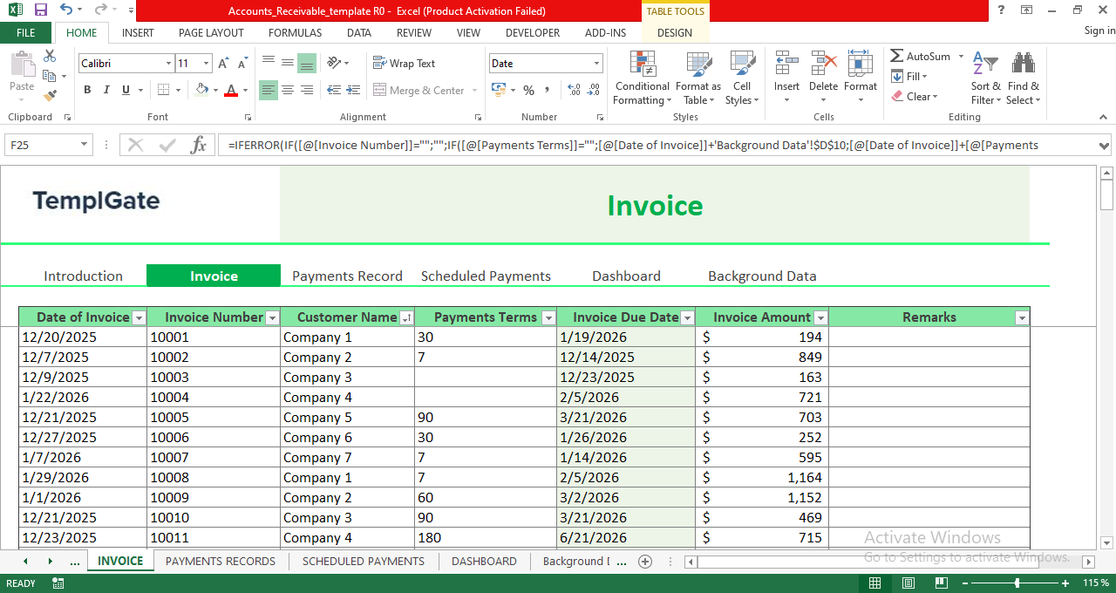
Task: Go to Scheduled Payments navigation link
Action: [486, 276]
